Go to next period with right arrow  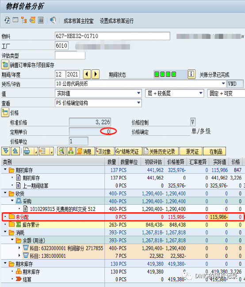[x=96, y=74]
